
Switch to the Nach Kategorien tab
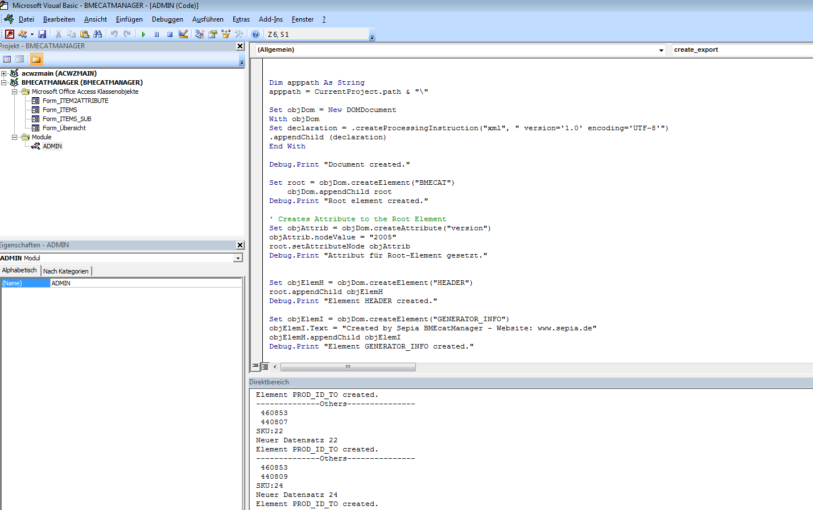click(66, 271)
